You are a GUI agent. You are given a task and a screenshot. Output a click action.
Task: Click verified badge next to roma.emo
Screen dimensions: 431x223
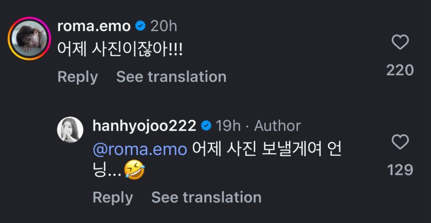tap(141, 26)
